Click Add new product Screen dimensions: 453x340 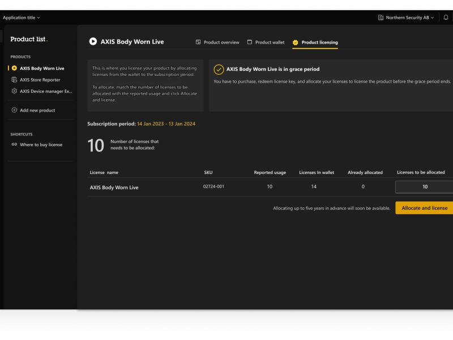(37, 110)
